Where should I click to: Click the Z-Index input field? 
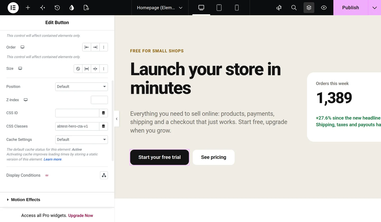pos(99,100)
